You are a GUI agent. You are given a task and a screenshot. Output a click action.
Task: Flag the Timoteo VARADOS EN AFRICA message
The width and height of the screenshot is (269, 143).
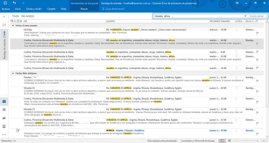point(257,81)
